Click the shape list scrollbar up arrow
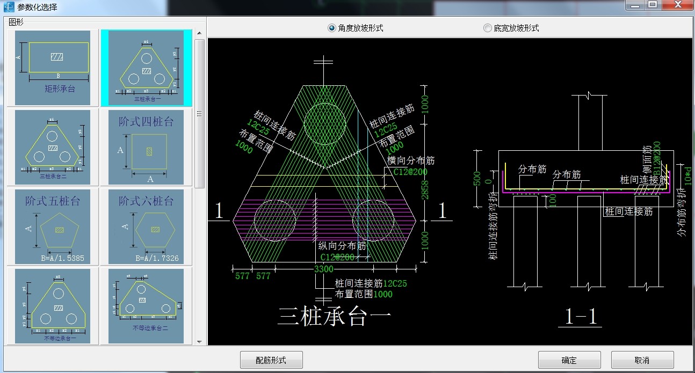695x373 pixels. [x=199, y=34]
